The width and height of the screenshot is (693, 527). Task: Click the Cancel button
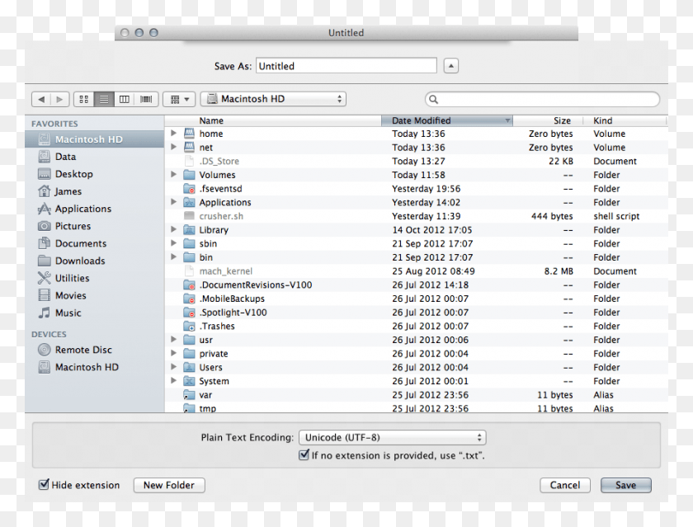[565, 485]
